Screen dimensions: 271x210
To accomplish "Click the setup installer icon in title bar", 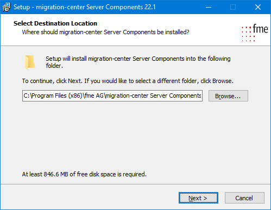I will click(7, 7).
